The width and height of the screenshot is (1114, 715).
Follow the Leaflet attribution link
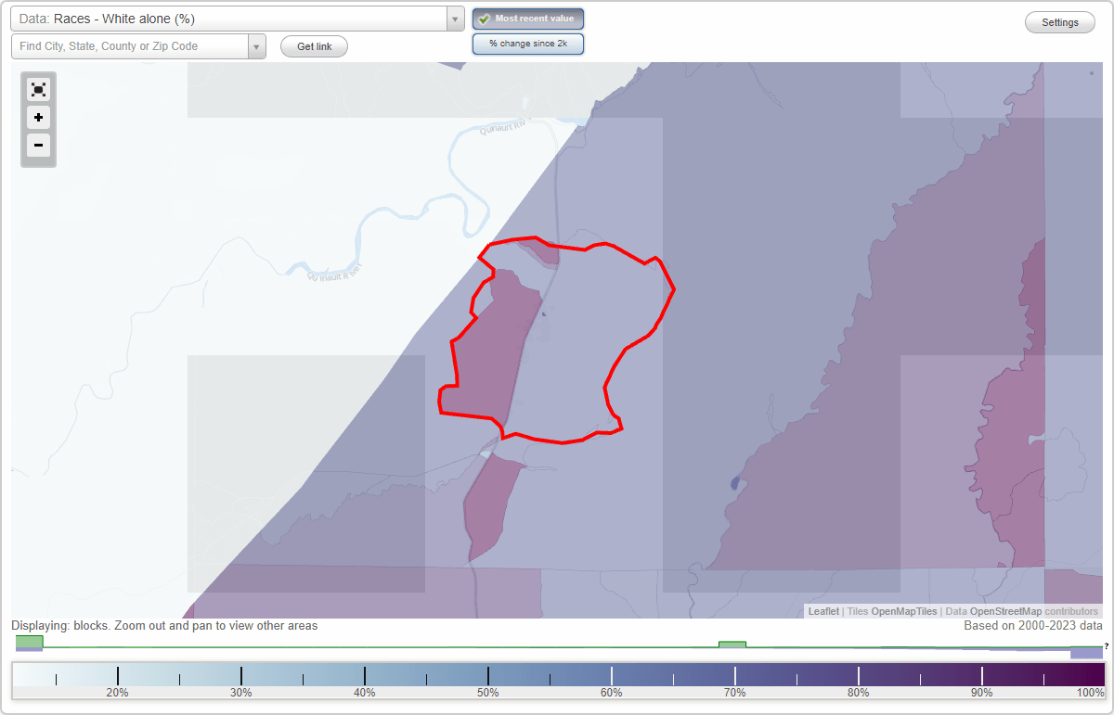[823, 611]
